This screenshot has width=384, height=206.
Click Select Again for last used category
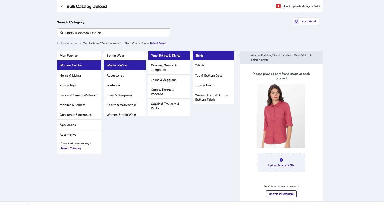point(158,43)
